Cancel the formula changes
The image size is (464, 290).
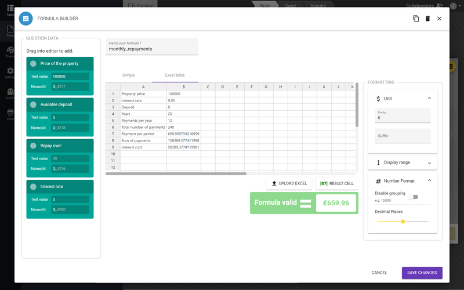tap(379, 273)
